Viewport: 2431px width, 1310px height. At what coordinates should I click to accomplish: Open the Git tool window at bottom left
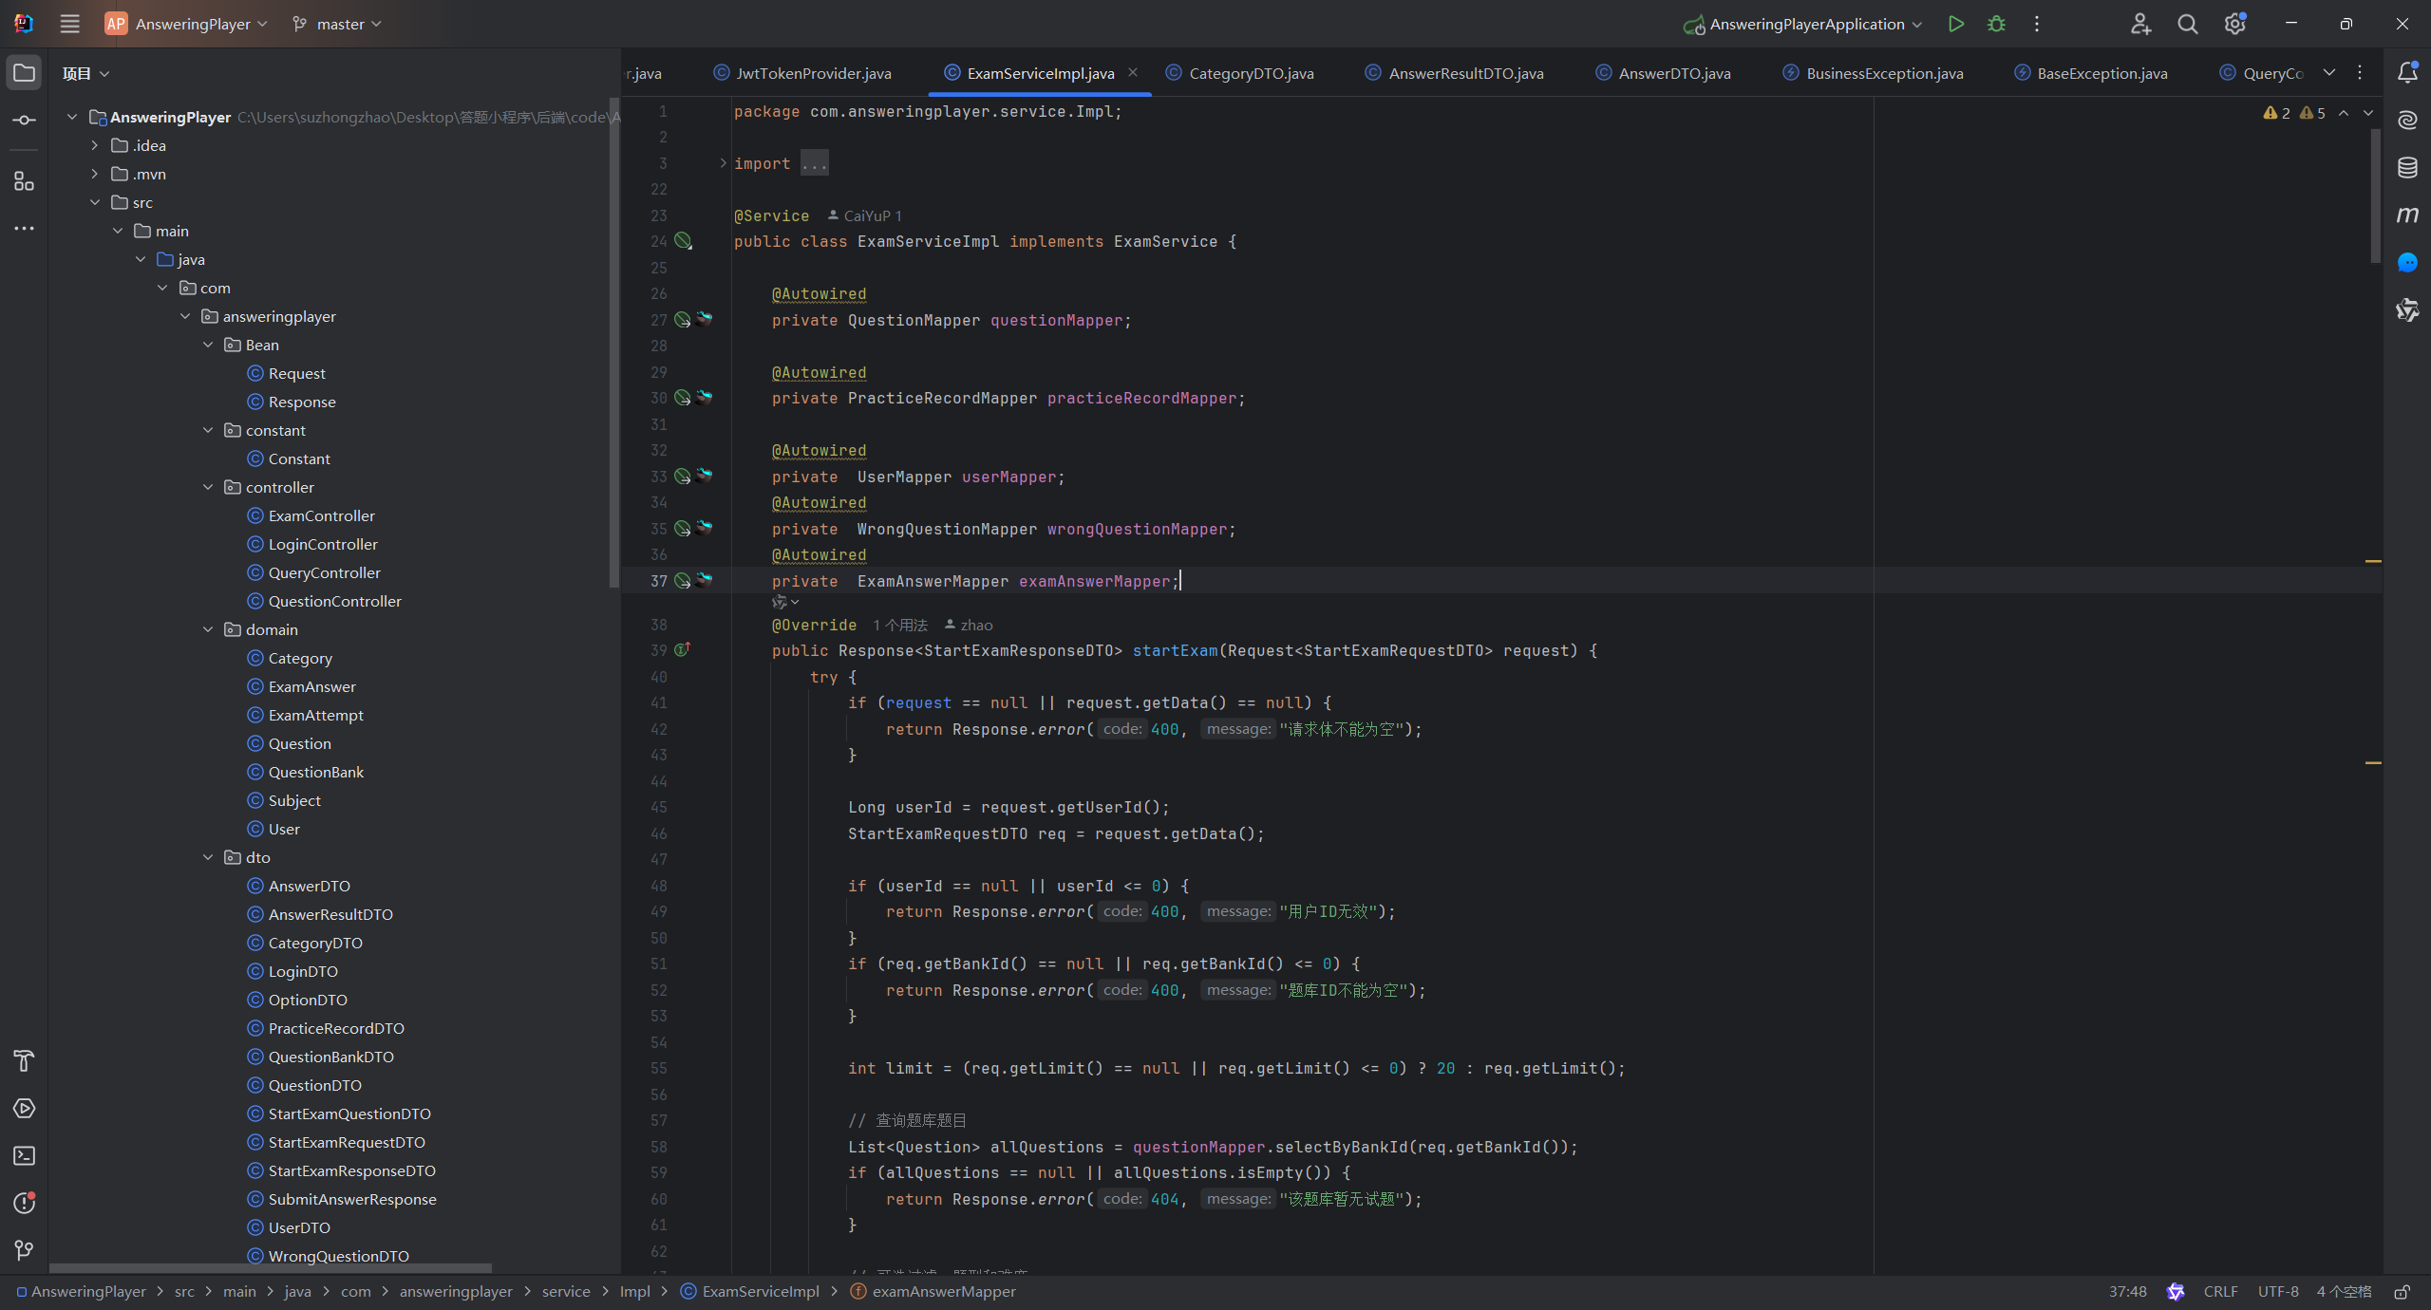pyautogui.click(x=24, y=1250)
